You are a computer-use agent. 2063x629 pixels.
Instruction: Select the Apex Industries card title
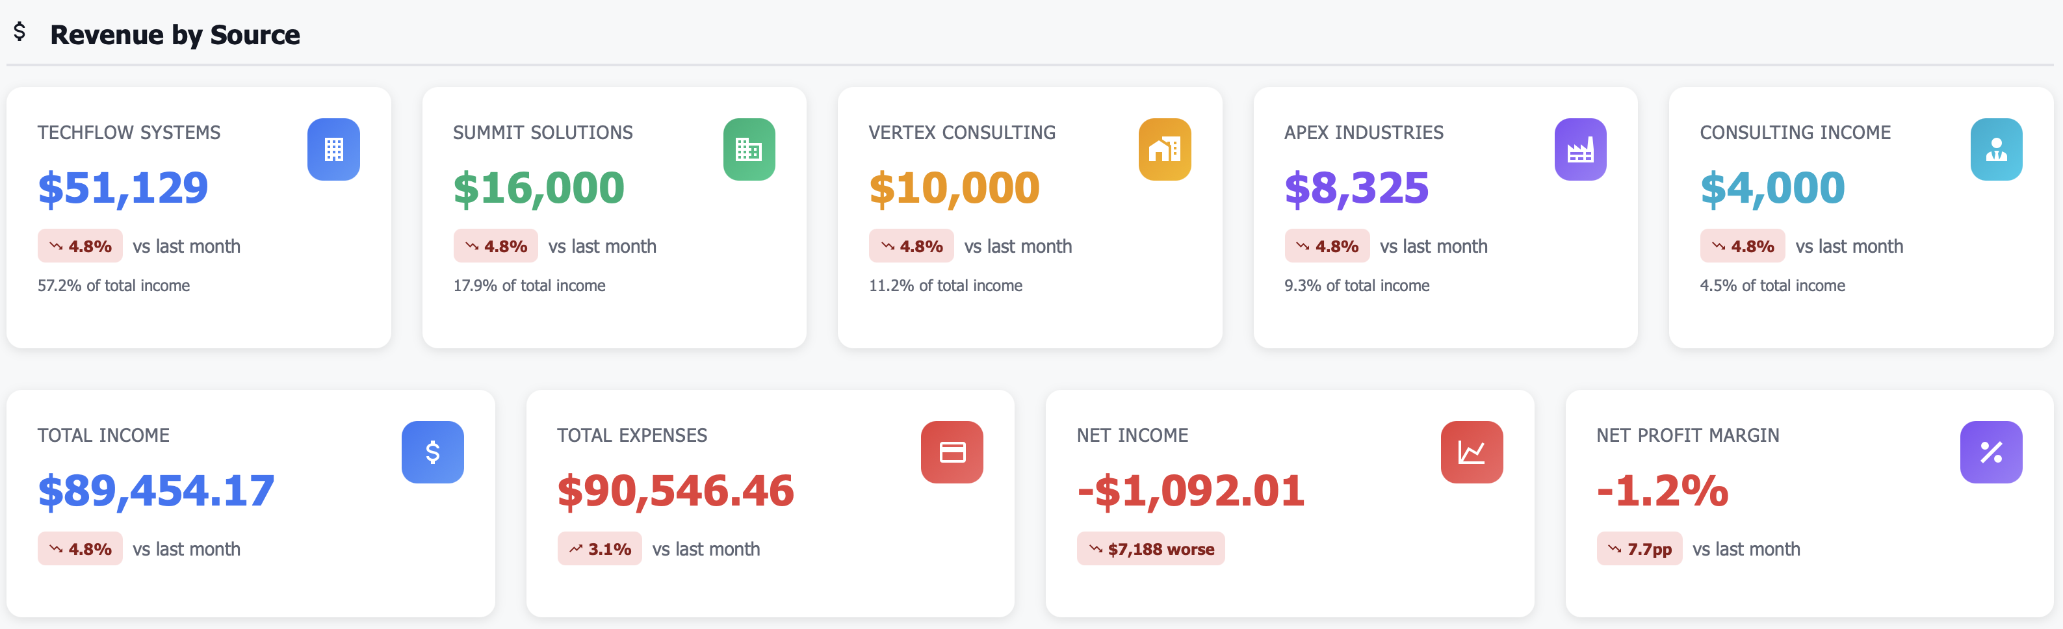[x=1364, y=133]
